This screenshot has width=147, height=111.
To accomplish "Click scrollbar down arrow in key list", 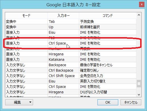I will tap(139, 95).
